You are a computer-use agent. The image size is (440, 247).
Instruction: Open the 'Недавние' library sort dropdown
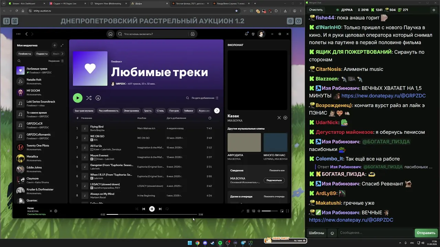[56, 61]
